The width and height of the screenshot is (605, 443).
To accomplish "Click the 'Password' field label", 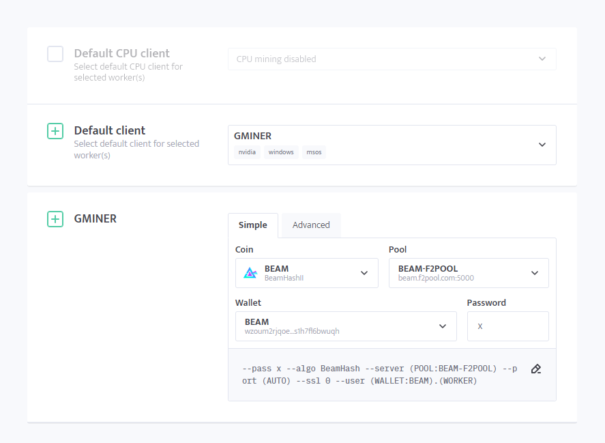I will 486,303.
